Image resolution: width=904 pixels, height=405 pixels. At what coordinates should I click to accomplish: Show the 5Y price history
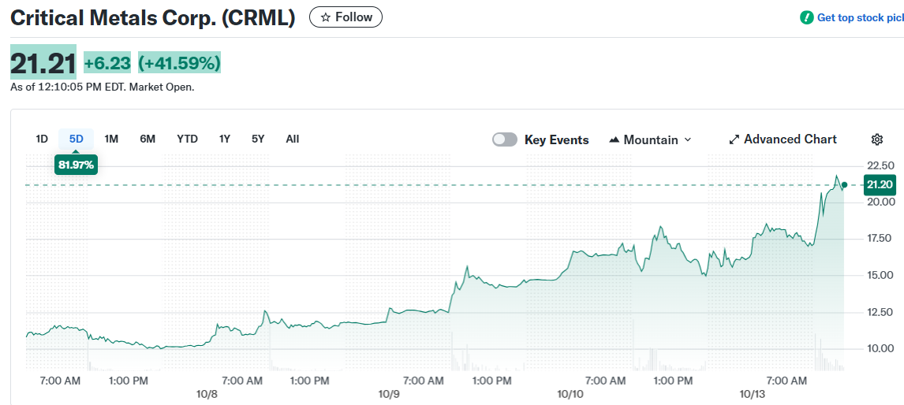(x=258, y=139)
